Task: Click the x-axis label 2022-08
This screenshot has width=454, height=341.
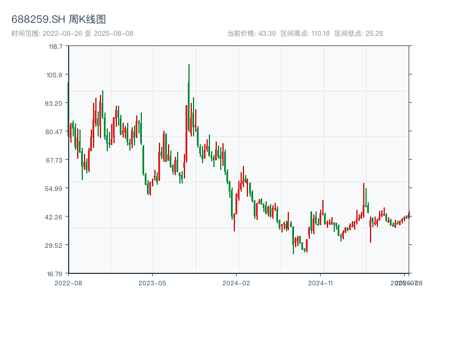Action: pos(68,283)
